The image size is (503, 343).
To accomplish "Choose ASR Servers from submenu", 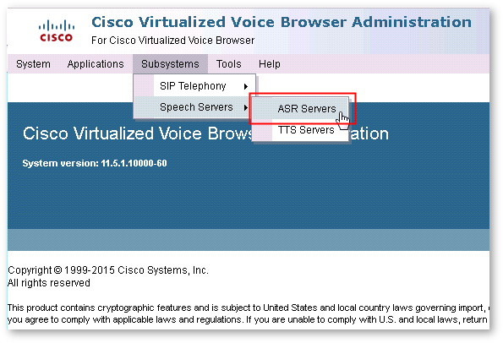I will 301,109.
